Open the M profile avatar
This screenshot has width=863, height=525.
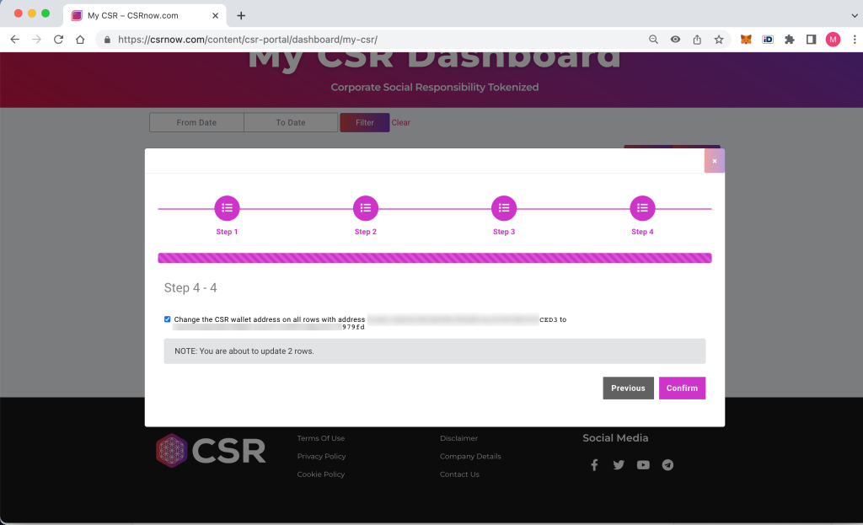click(833, 40)
